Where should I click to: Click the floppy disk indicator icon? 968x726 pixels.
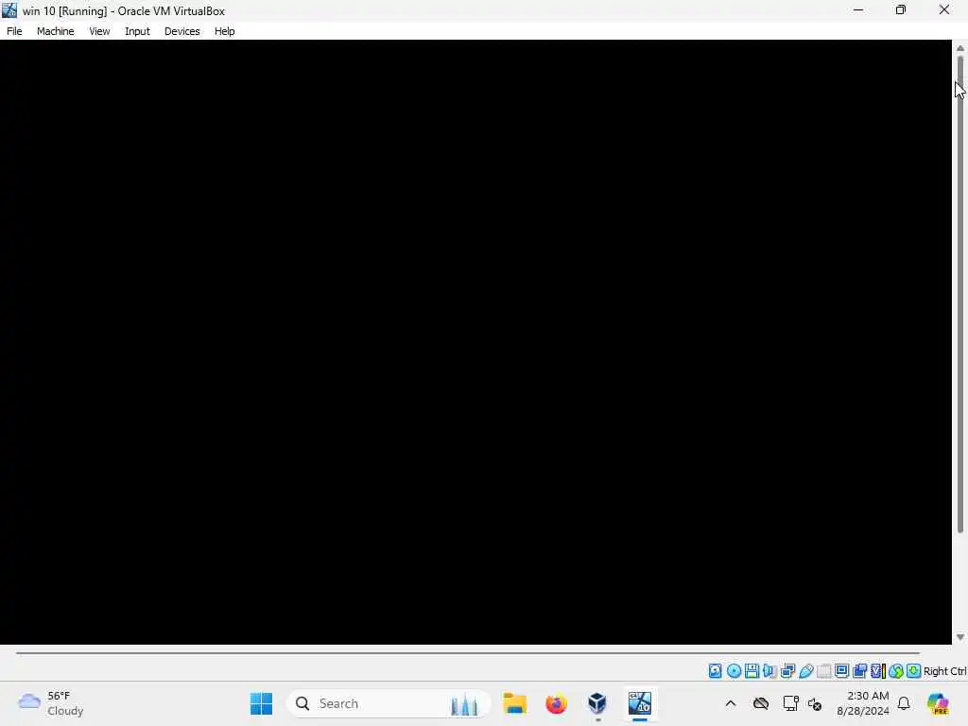[752, 671]
